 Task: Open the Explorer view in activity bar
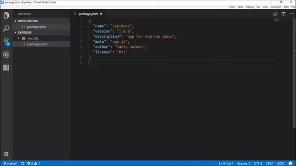coord(6,15)
